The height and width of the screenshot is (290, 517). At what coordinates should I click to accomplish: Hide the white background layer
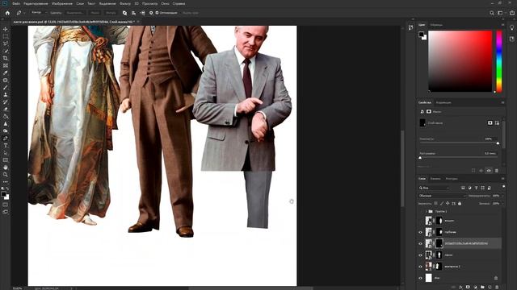pyautogui.click(x=420, y=278)
